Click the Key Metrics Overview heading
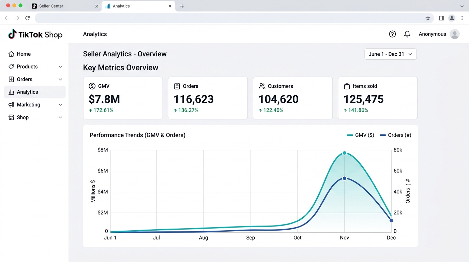Screen dimensions: 469x262 pos(121,68)
